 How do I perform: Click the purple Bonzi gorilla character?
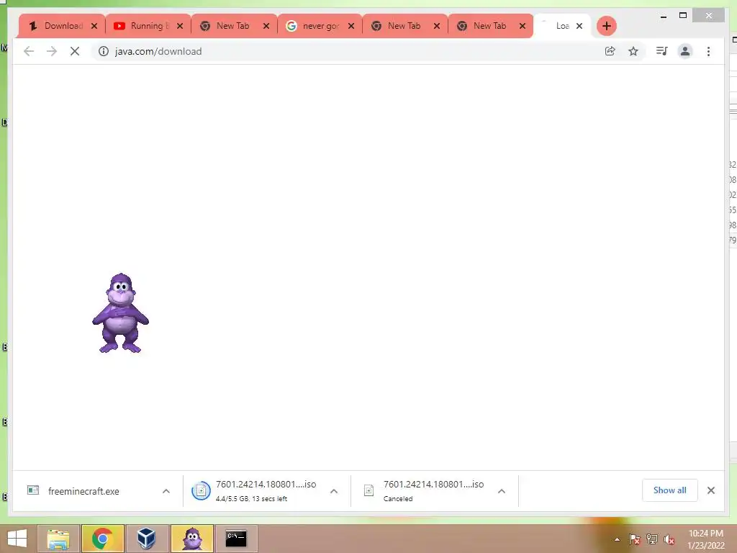pyautogui.click(x=121, y=313)
